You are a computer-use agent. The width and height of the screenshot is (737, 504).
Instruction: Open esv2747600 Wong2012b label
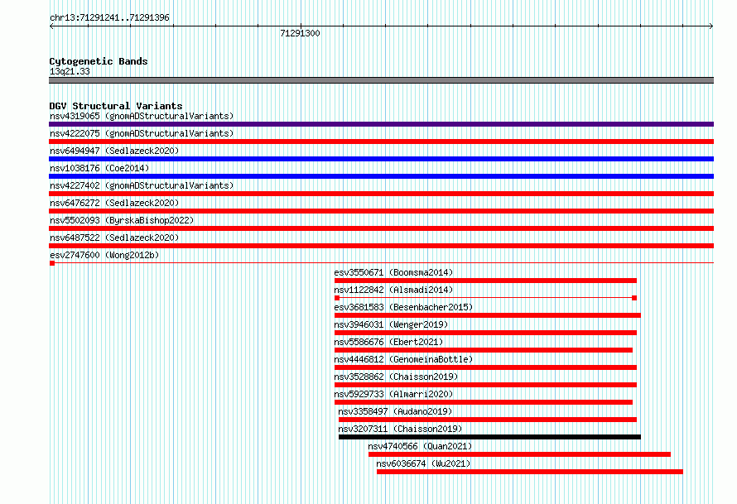pyautogui.click(x=104, y=255)
